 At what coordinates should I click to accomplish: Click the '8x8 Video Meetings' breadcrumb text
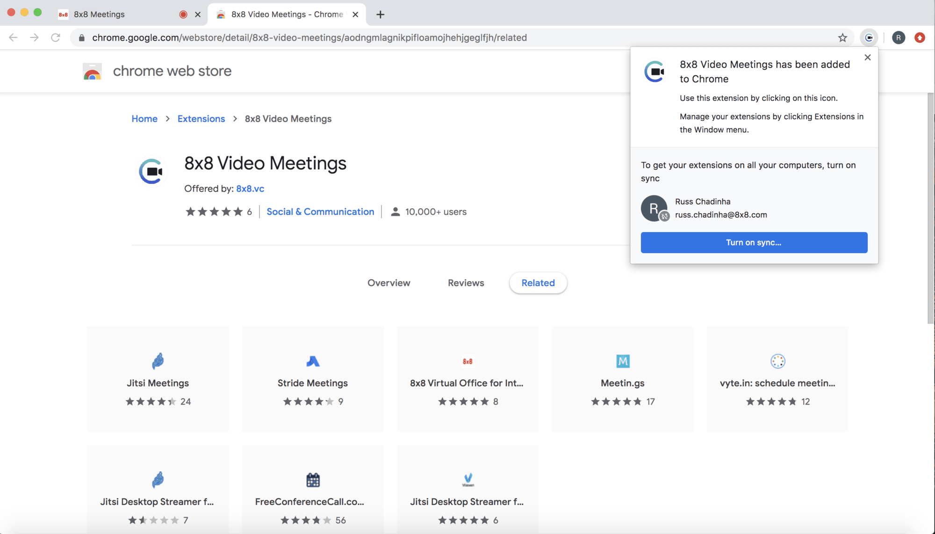pyautogui.click(x=288, y=119)
